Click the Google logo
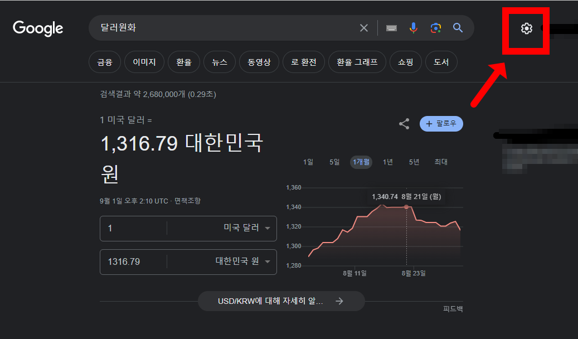578x339 pixels. [x=37, y=28]
